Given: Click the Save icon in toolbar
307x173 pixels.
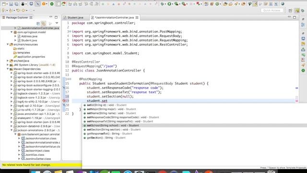Looking at the screenshot, I should click(11, 4).
